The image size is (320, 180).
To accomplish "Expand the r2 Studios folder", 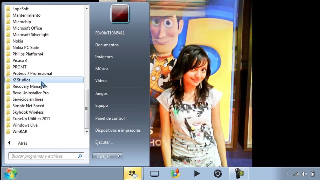I will point(21,80).
